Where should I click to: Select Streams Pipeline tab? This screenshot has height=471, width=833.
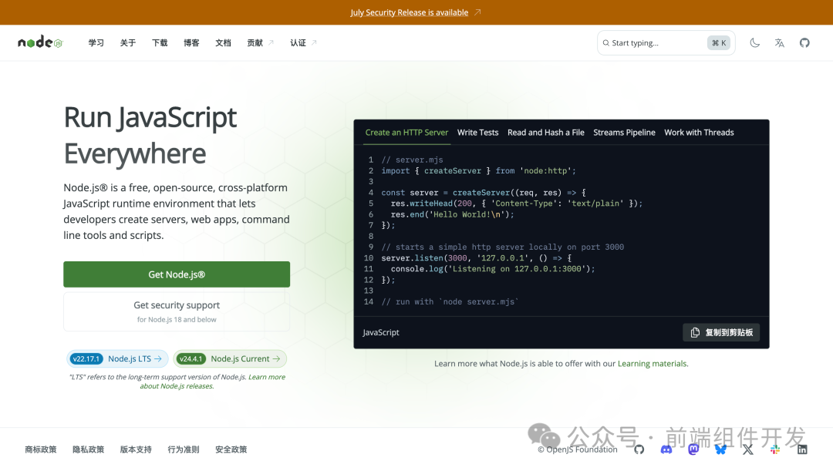(624, 133)
